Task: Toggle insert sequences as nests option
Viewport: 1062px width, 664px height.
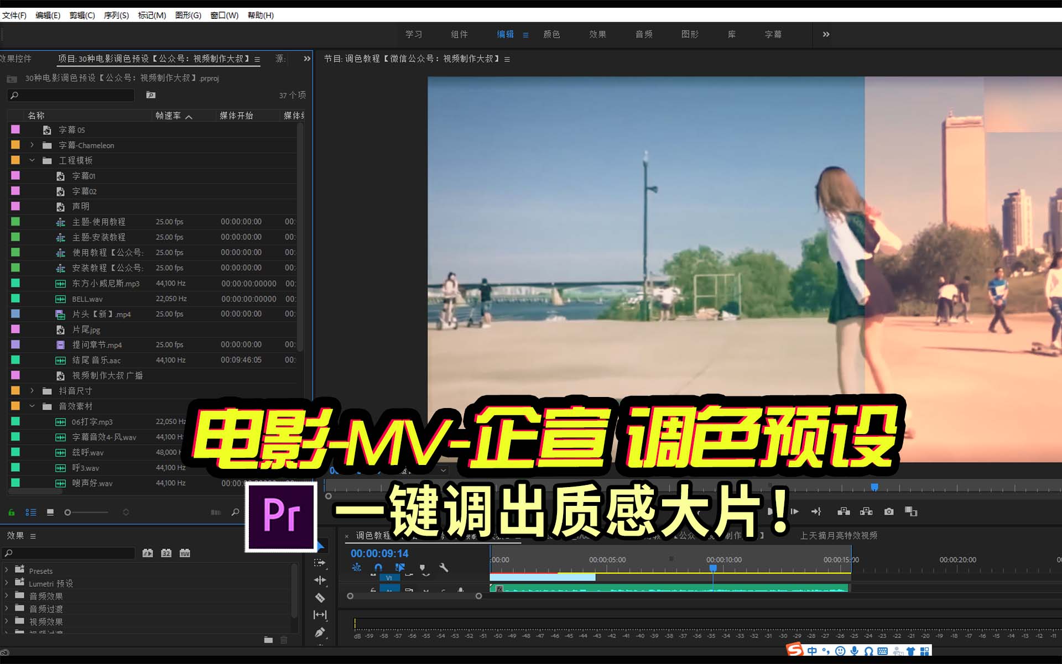Action: (x=356, y=567)
